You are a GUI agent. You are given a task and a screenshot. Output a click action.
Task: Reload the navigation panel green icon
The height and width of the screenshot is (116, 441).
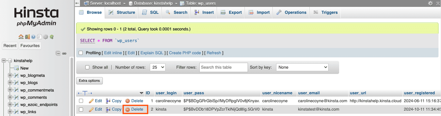pos(51,37)
